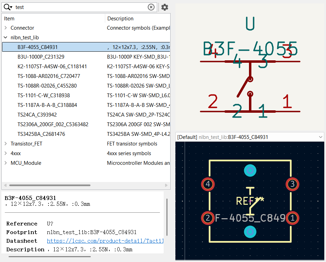Clear the search text field
Image resolution: width=326 pixels, height=262 pixels.
click(x=151, y=7)
